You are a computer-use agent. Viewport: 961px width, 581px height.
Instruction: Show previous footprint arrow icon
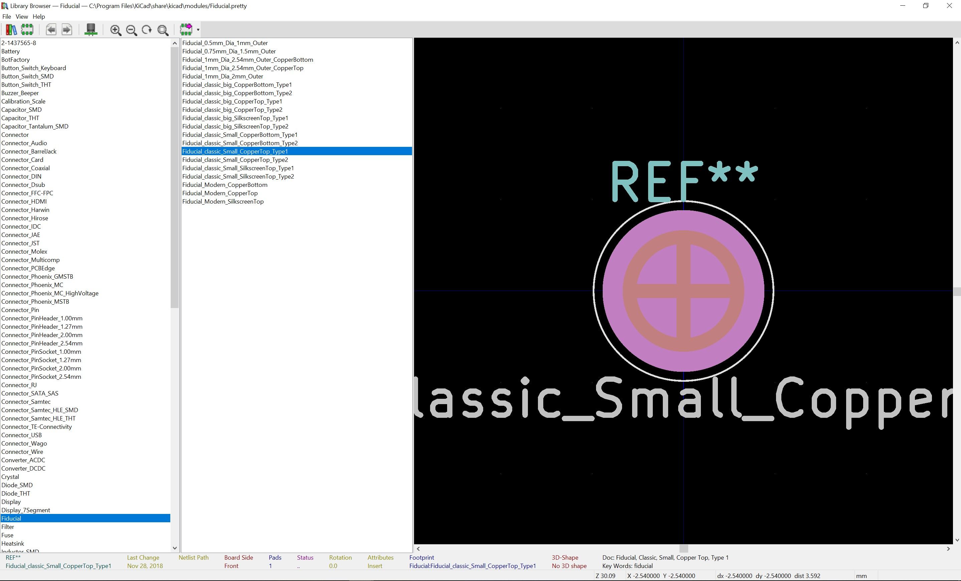click(51, 30)
